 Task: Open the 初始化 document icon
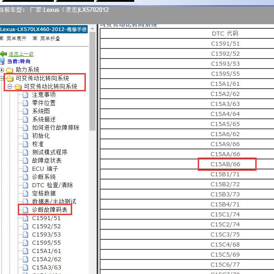26,136
